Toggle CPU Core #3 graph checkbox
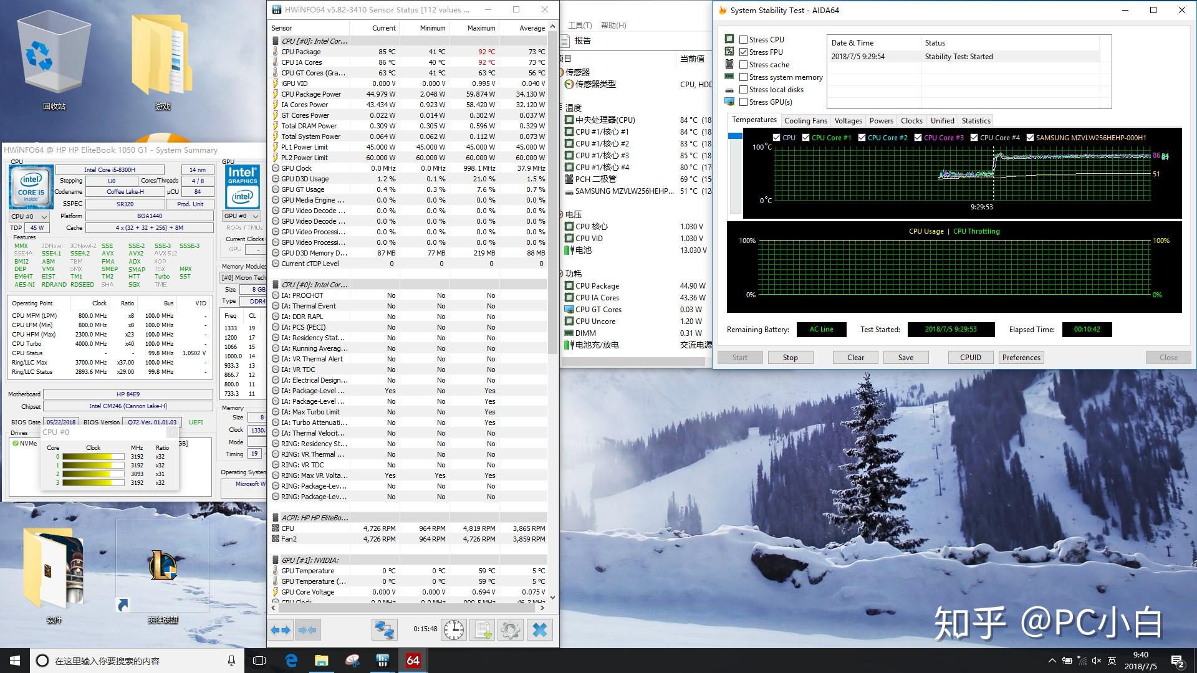Screen dimensions: 1197x673 pyautogui.click(x=918, y=138)
